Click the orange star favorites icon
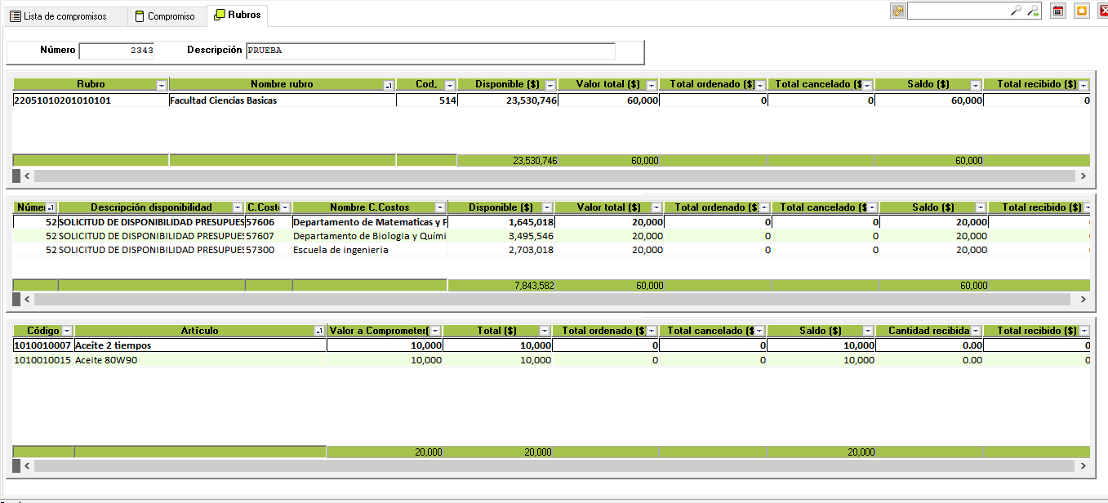This screenshot has width=1108, height=503. [x=1081, y=11]
